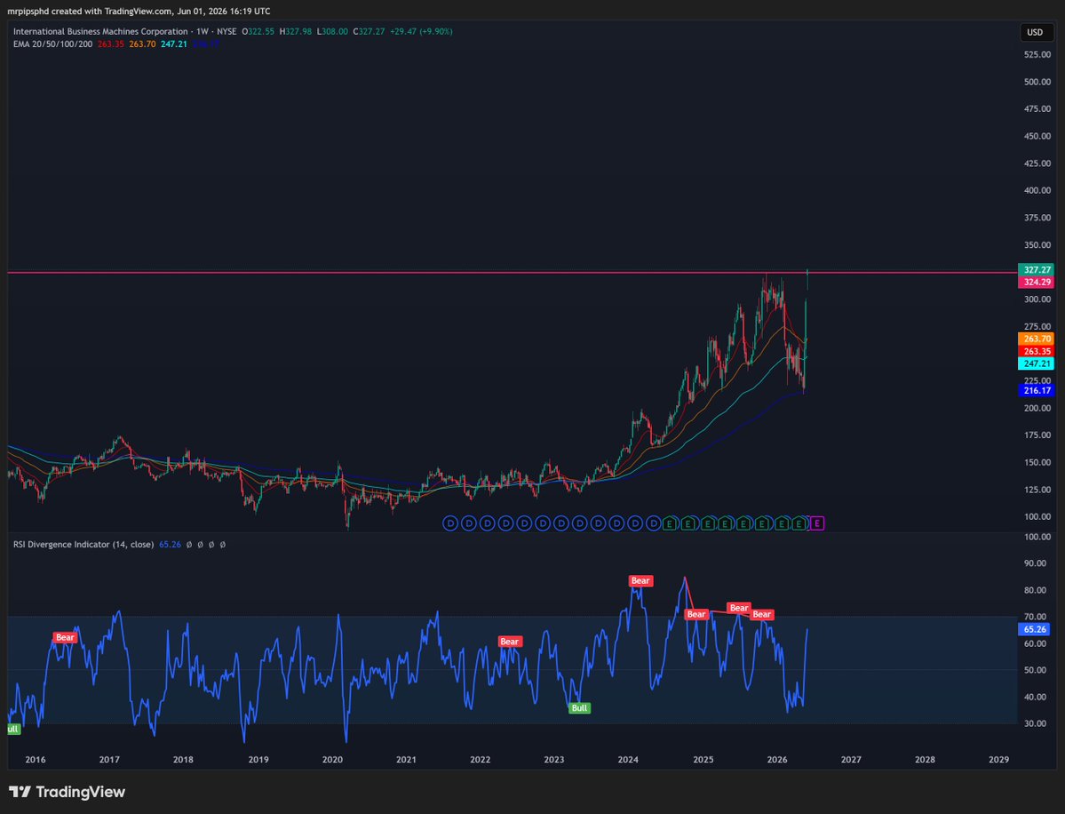Click the cyan 247.21 price-axis label

1036,364
